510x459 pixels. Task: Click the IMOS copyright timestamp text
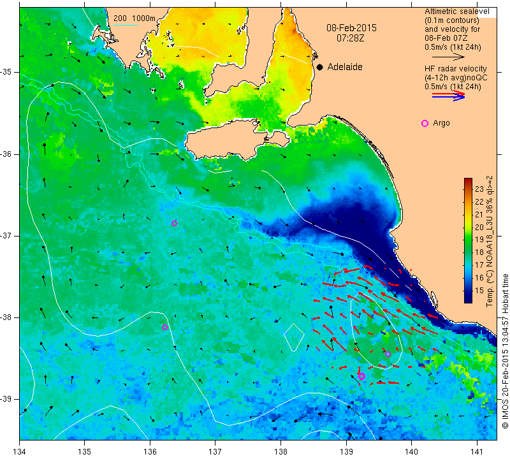point(505,351)
